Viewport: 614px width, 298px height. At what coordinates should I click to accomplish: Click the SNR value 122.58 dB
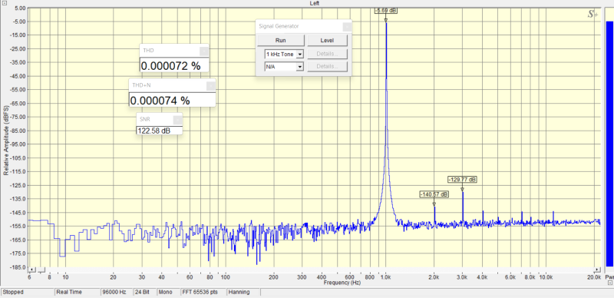(x=154, y=131)
